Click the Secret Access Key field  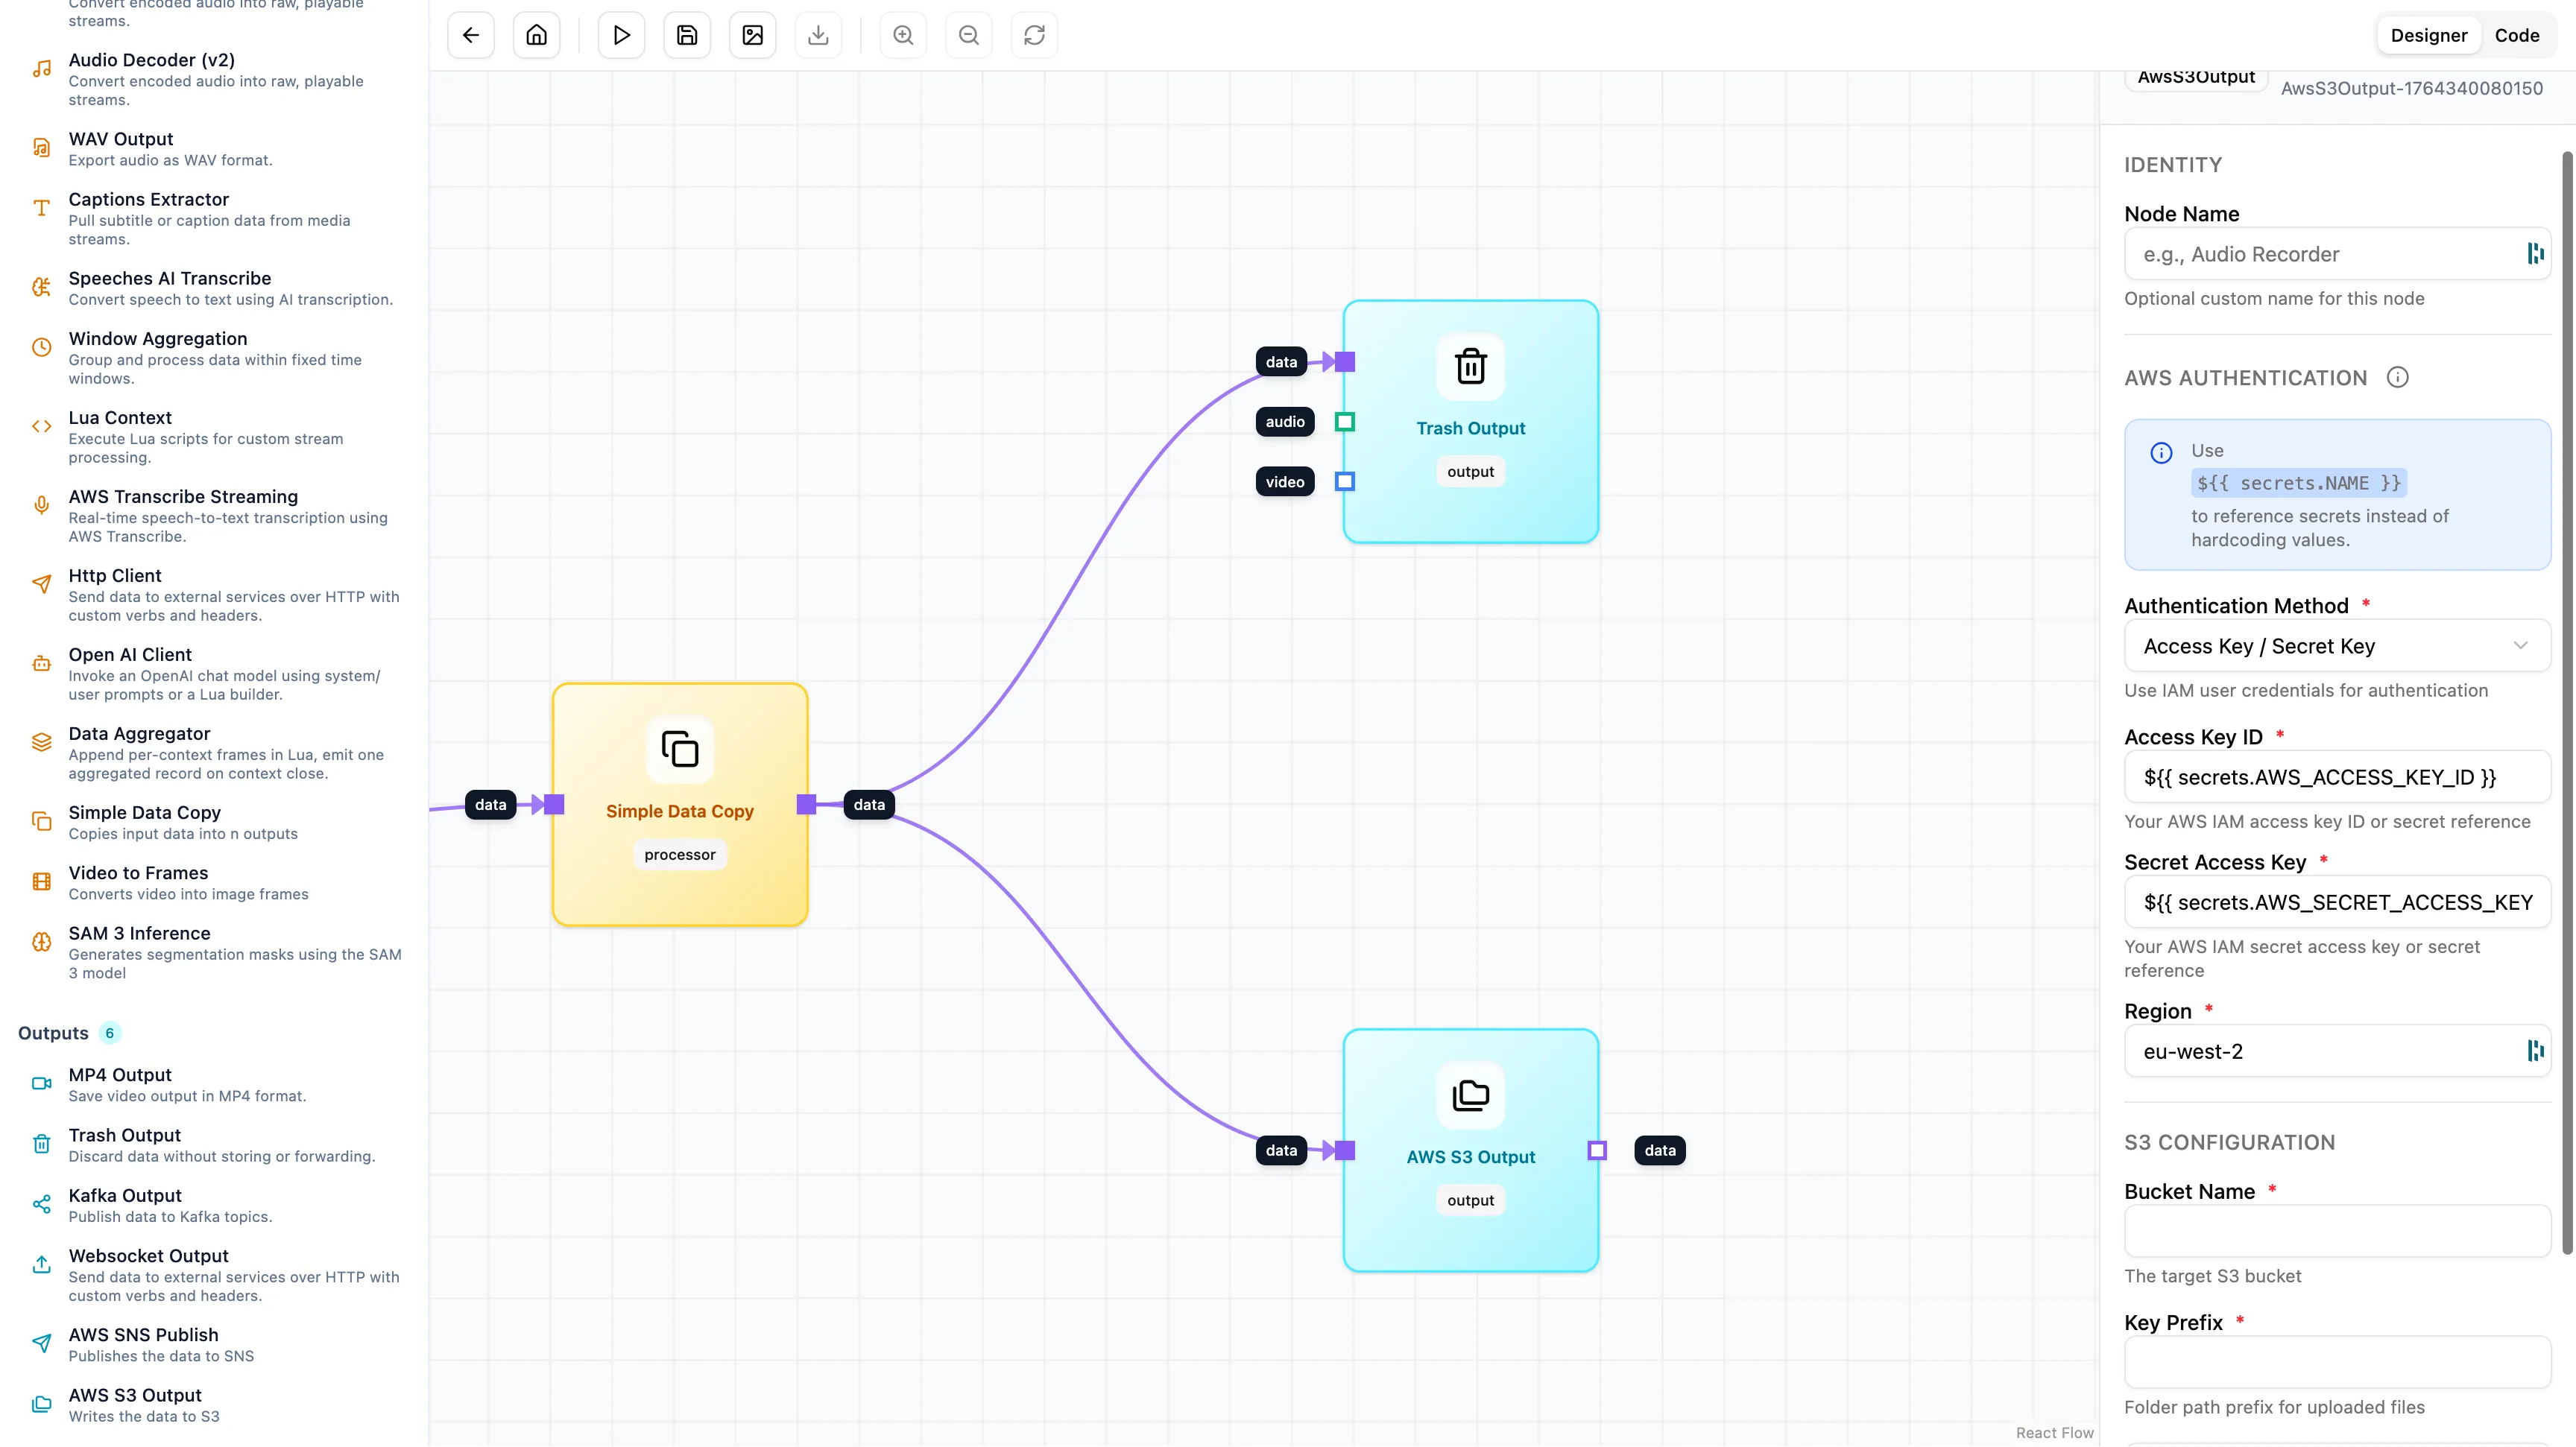coord(2337,902)
